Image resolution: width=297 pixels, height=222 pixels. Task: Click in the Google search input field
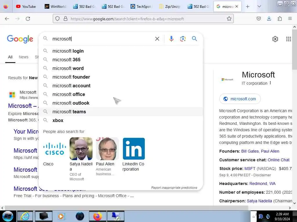pos(102,39)
